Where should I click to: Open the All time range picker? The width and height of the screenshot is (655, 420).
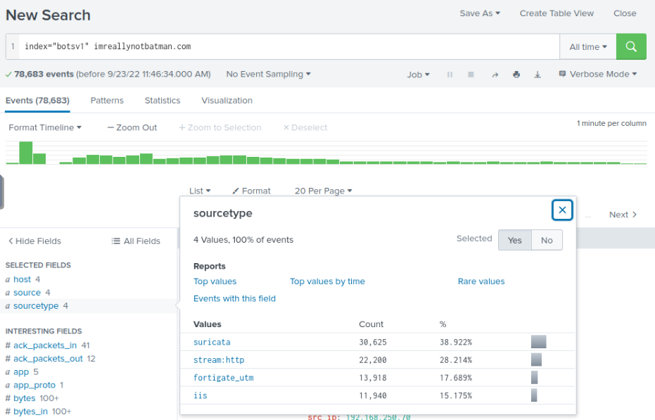(587, 46)
